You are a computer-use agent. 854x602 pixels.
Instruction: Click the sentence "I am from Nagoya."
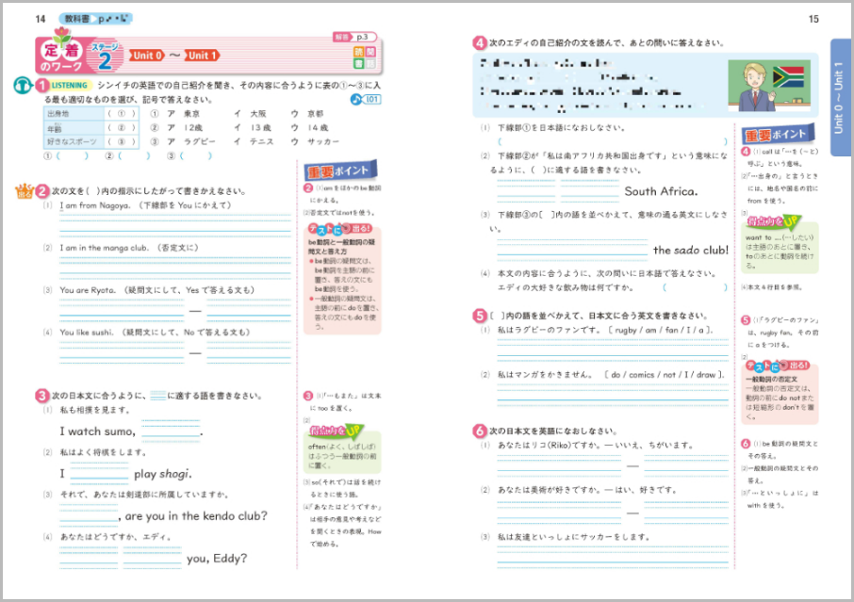95,205
